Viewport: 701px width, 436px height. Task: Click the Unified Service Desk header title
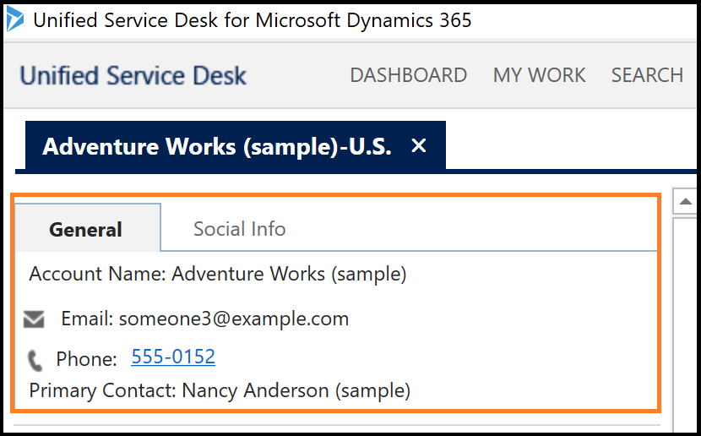[x=133, y=75]
